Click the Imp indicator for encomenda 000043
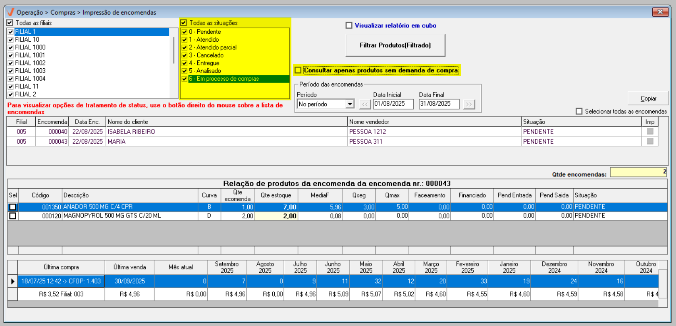The image size is (676, 326). (650, 142)
